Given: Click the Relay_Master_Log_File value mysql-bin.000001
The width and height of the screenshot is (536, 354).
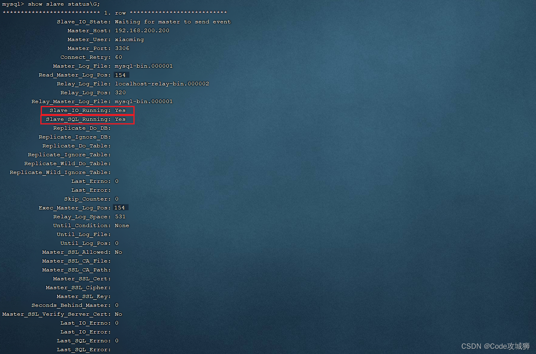Looking at the screenshot, I should coord(144,101).
